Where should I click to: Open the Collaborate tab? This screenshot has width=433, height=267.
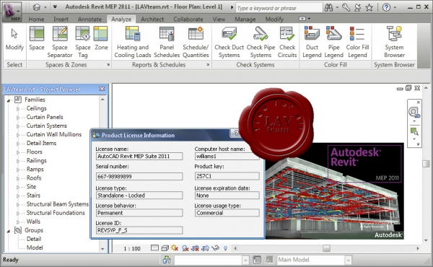[188, 19]
